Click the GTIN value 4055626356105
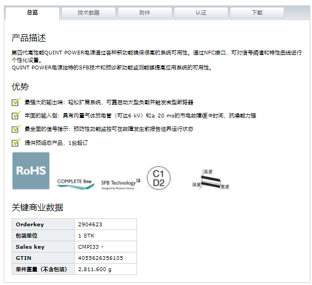Image resolution: width=312 pixels, height=285 pixels. pyautogui.click(x=100, y=258)
